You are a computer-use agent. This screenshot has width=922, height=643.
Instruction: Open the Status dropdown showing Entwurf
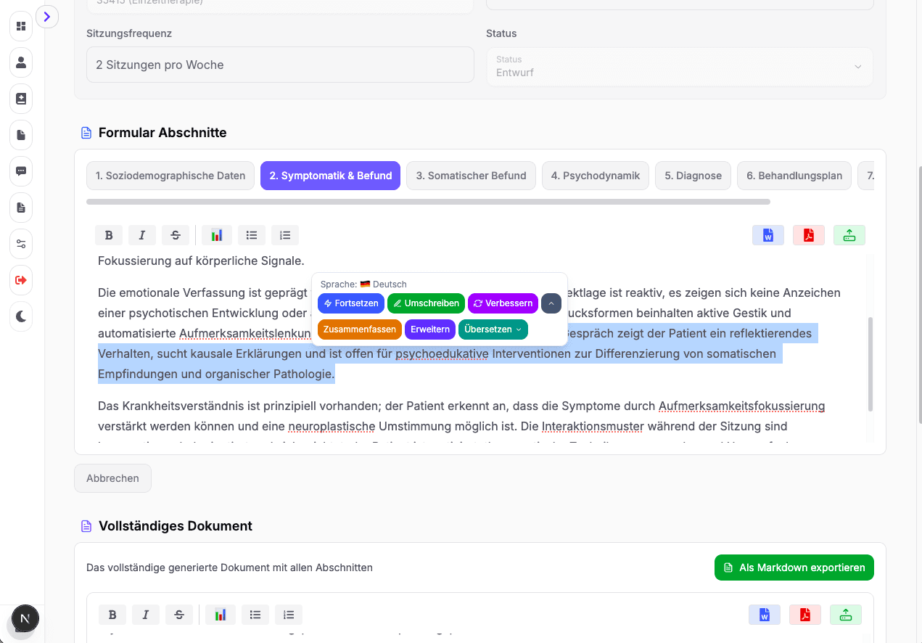(680, 67)
